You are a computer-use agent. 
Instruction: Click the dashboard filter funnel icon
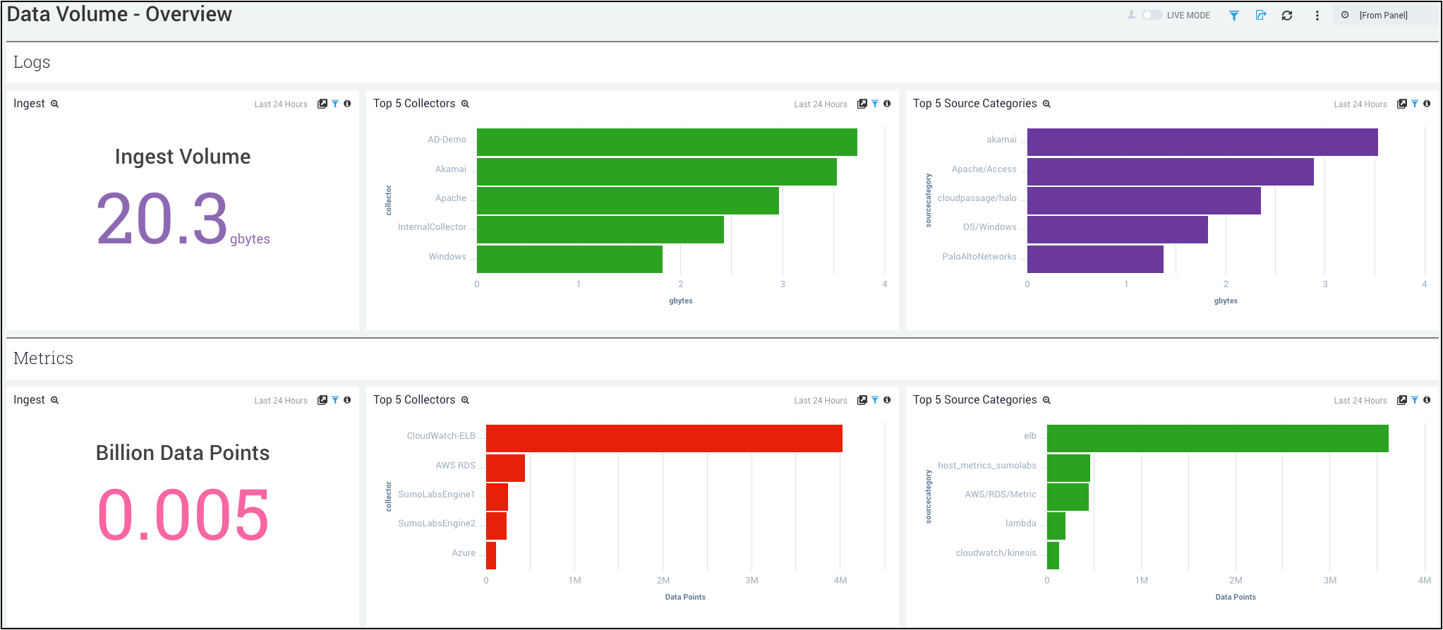tap(1234, 16)
